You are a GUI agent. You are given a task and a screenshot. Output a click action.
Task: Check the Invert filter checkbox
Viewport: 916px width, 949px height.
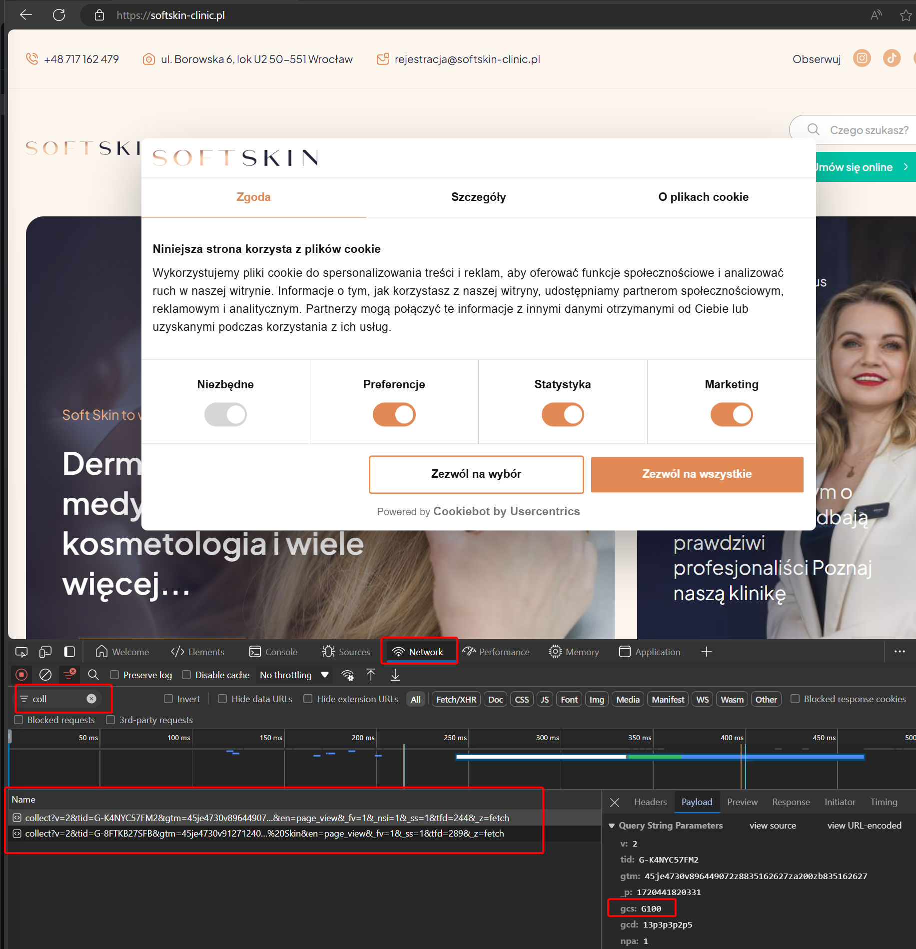point(168,699)
